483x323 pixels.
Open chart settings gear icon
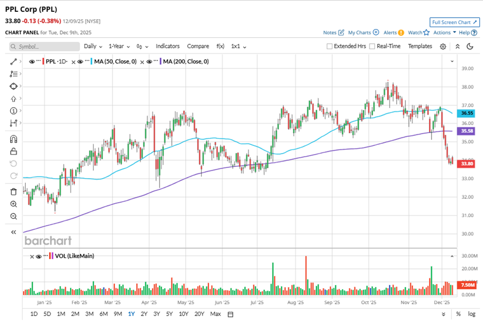pos(443,47)
